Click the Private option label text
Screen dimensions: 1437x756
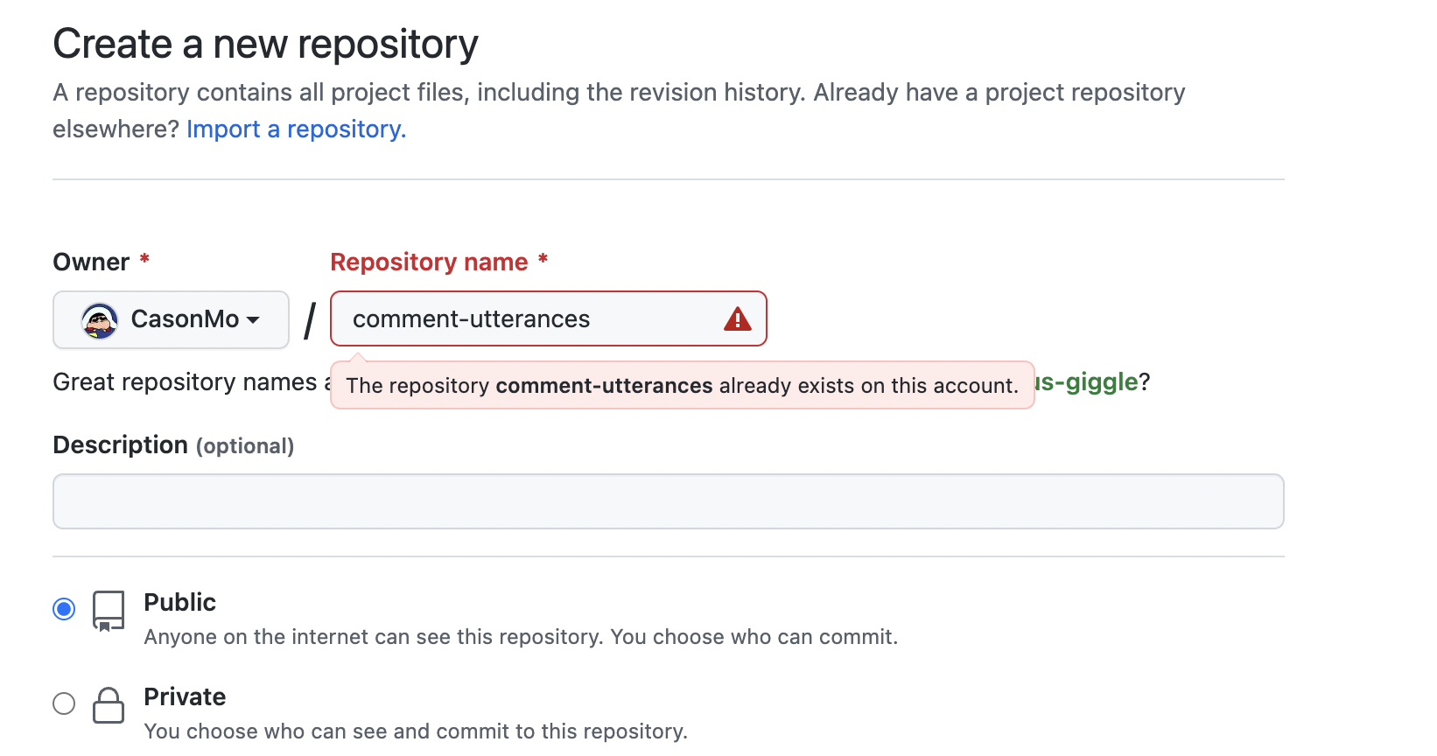click(185, 696)
